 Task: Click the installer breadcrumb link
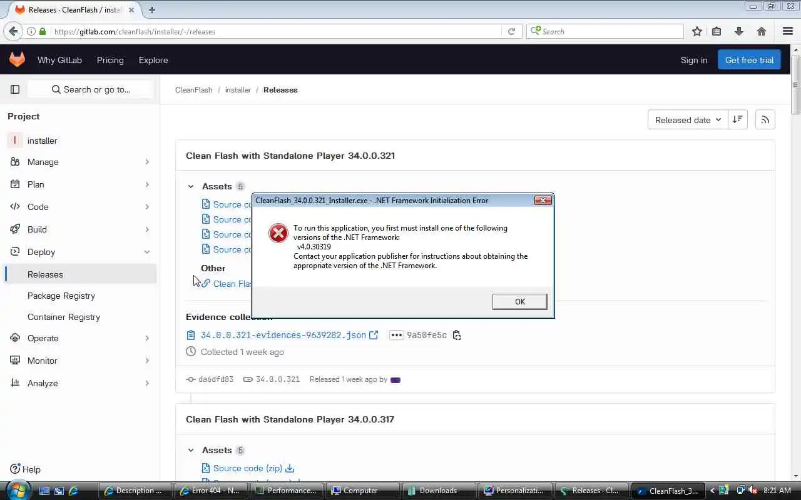[x=238, y=90]
